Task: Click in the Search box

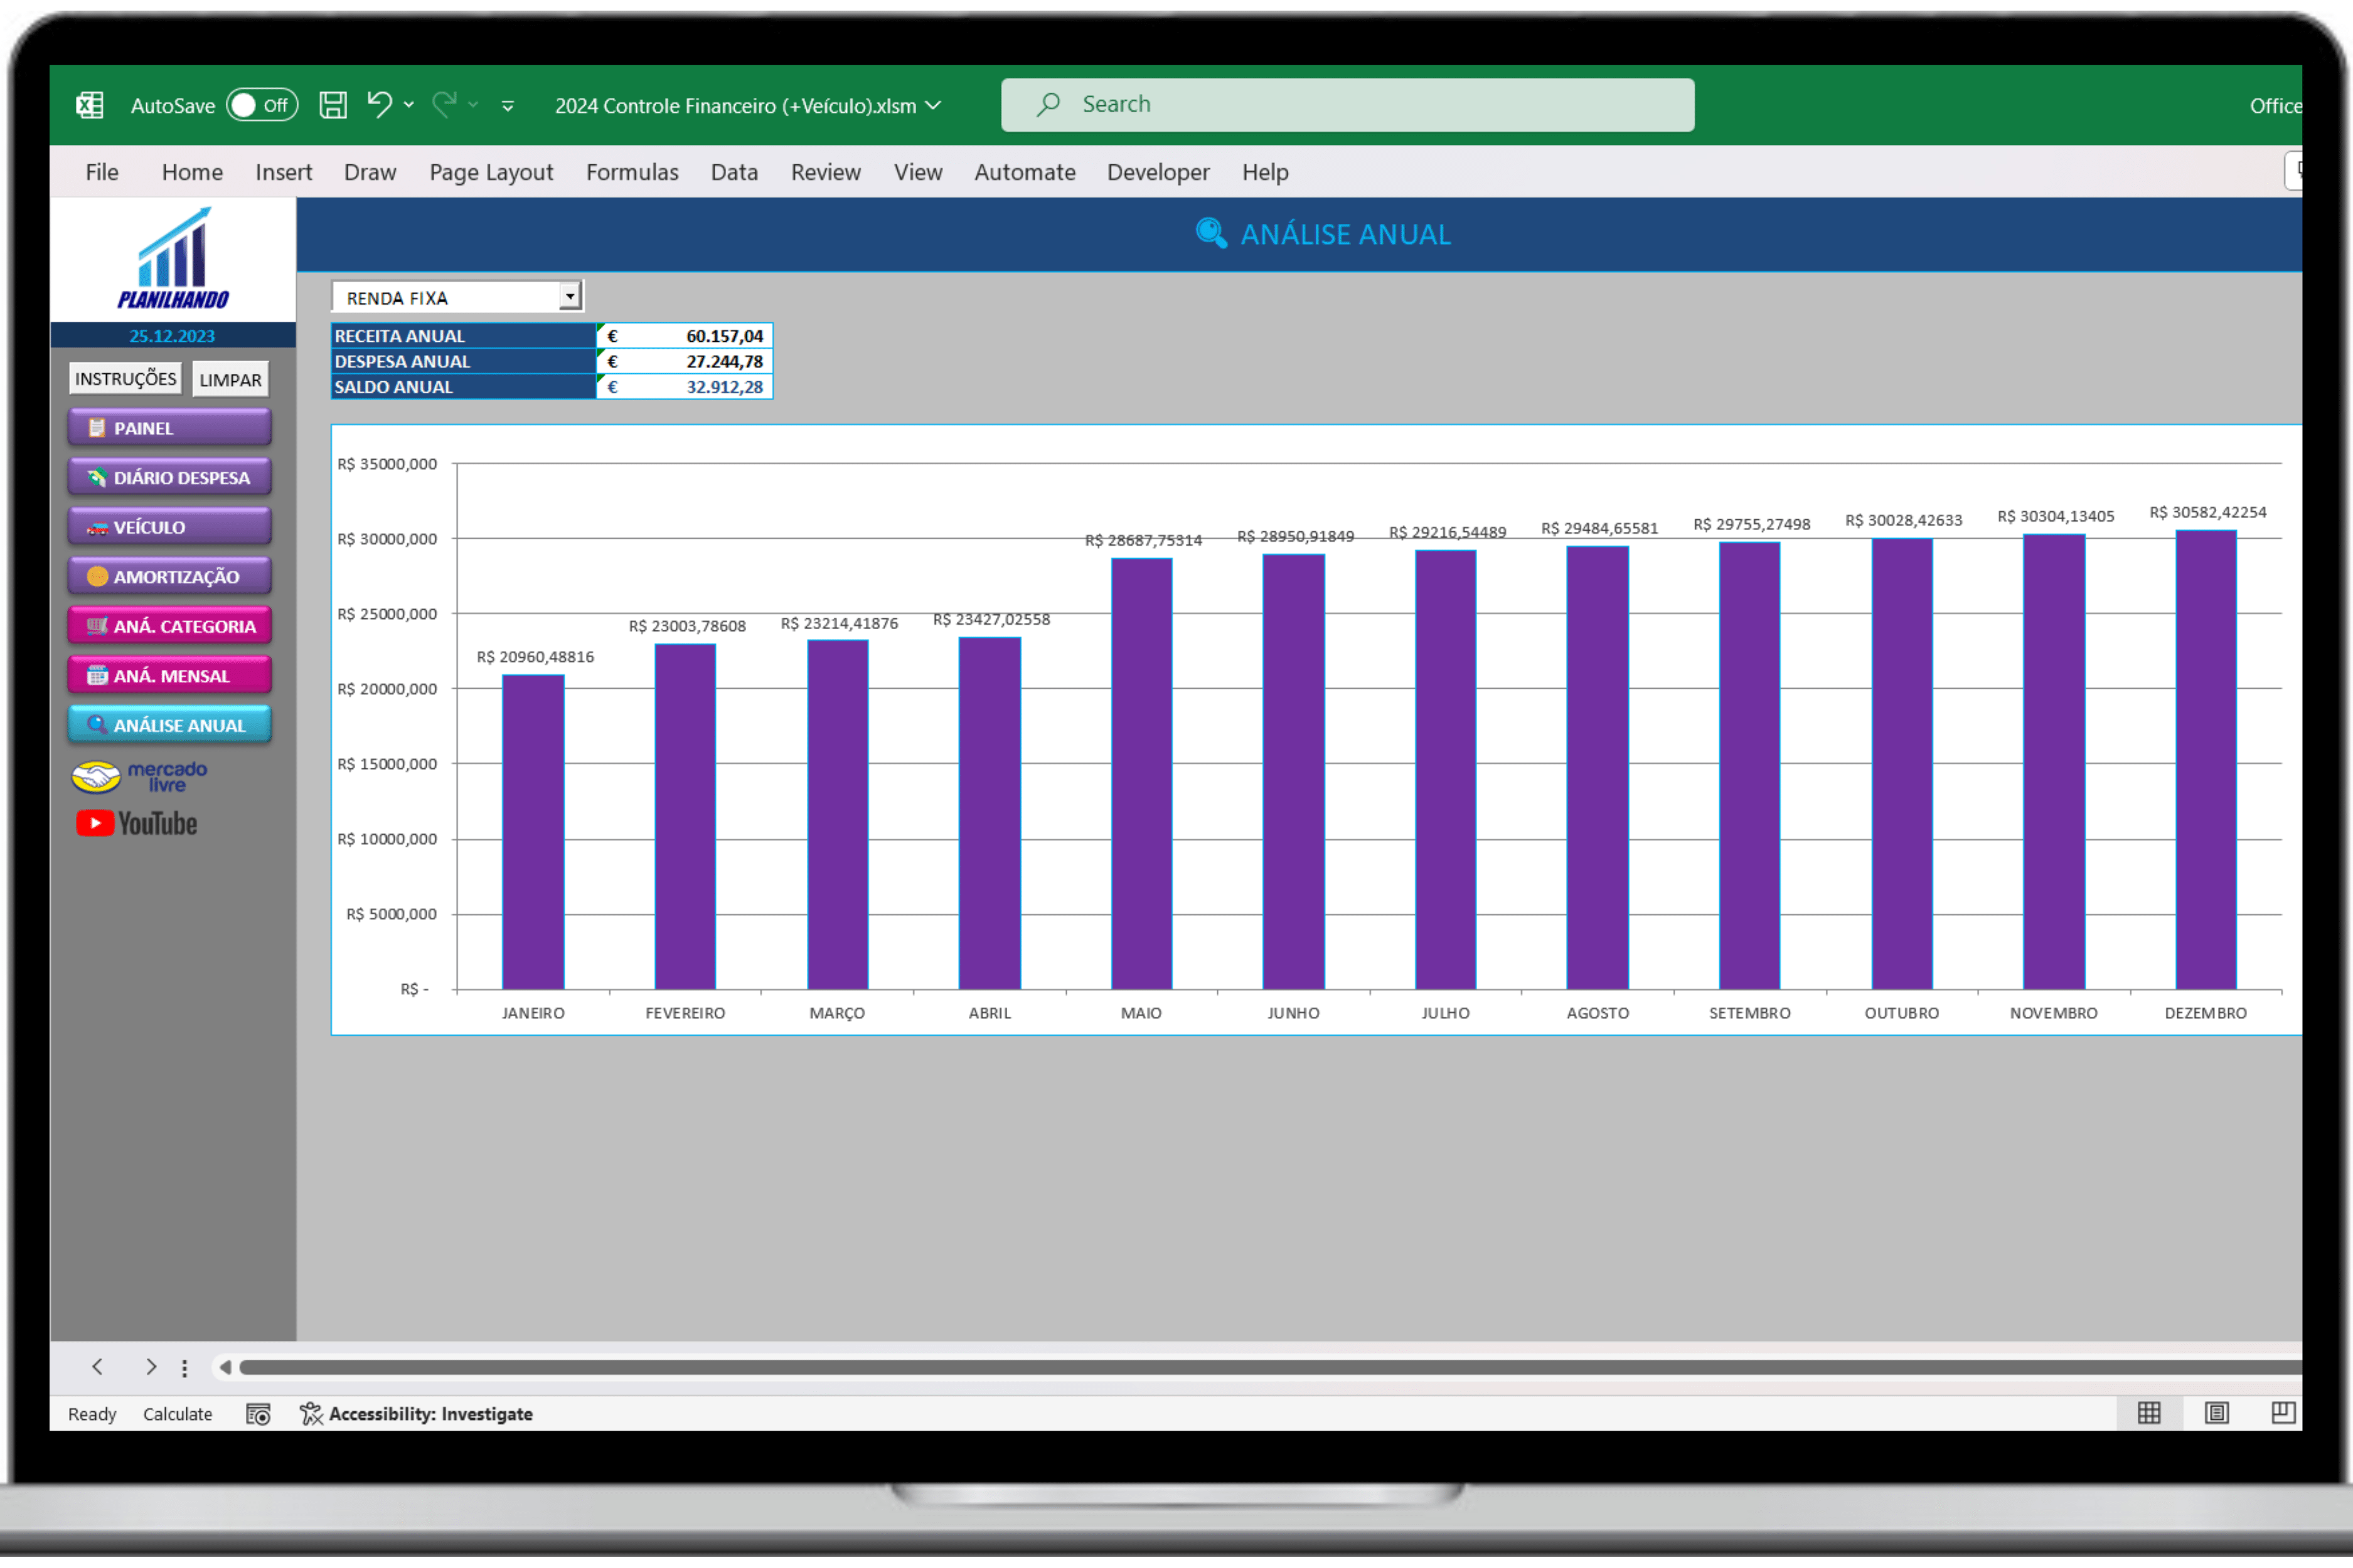Action: coord(1348,105)
